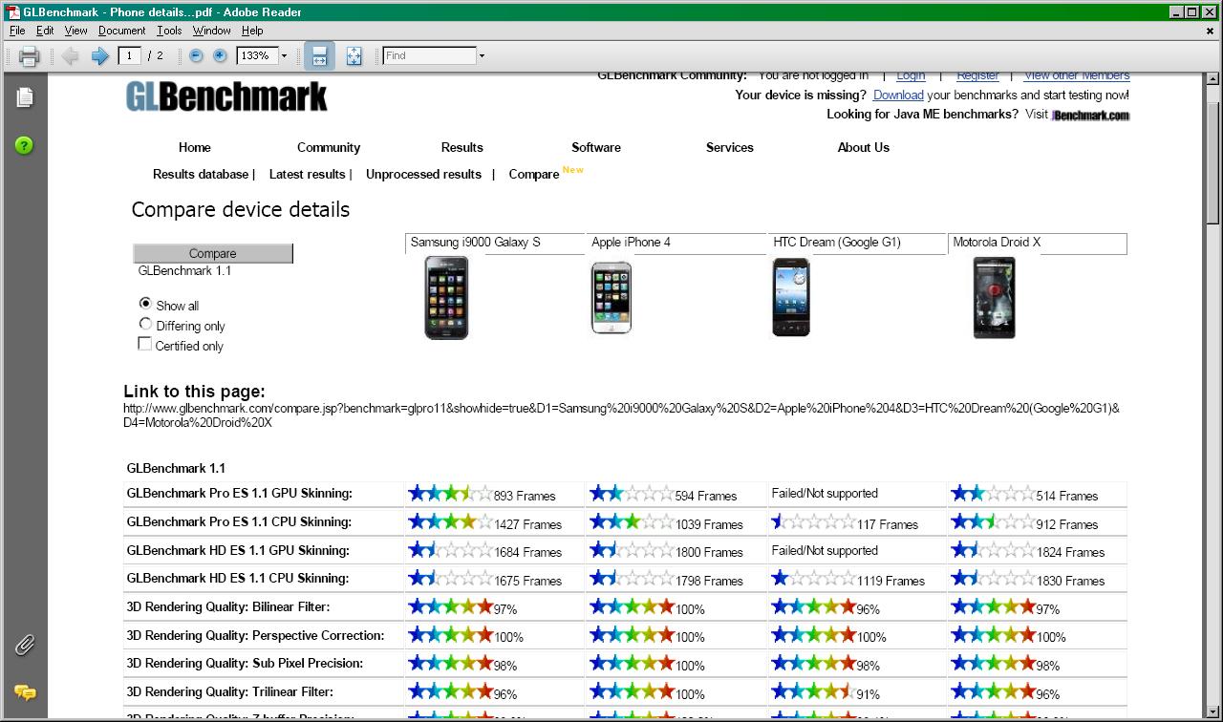Check the Certified only checkbox
This screenshot has height=722, width=1223.
[145, 344]
